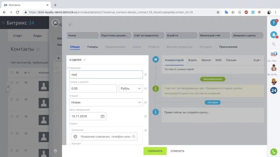Select the Письмо timeline tab
This screenshot has height=157, width=280.
pos(231,60)
